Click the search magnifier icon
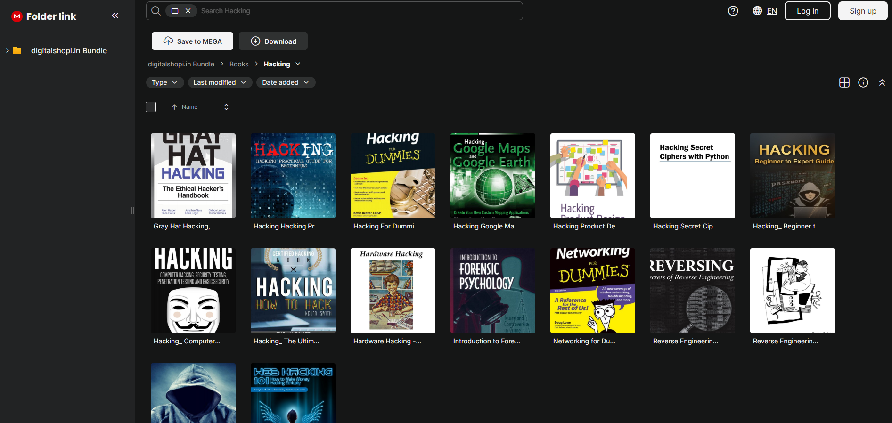Image resolution: width=892 pixels, height=423 pixels. pos(156,11)
